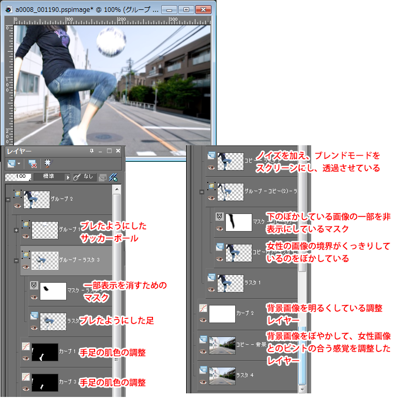Click the curves icon of カーブ 1

click(x=26, y=346)
